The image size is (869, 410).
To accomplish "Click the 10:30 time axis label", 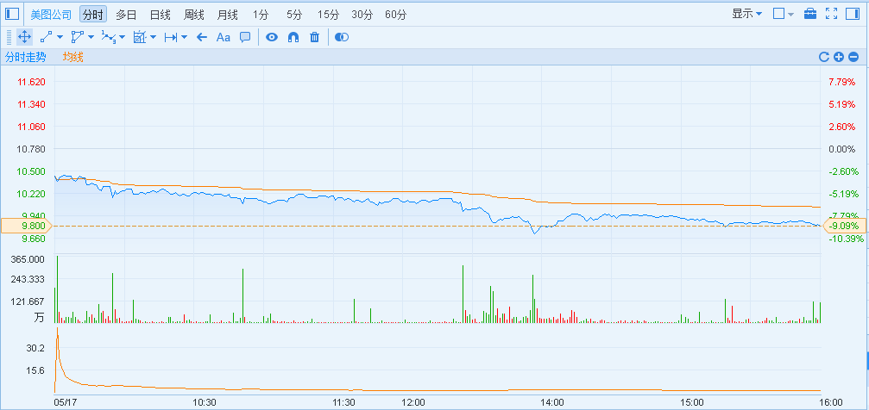I will coord(205,402).
